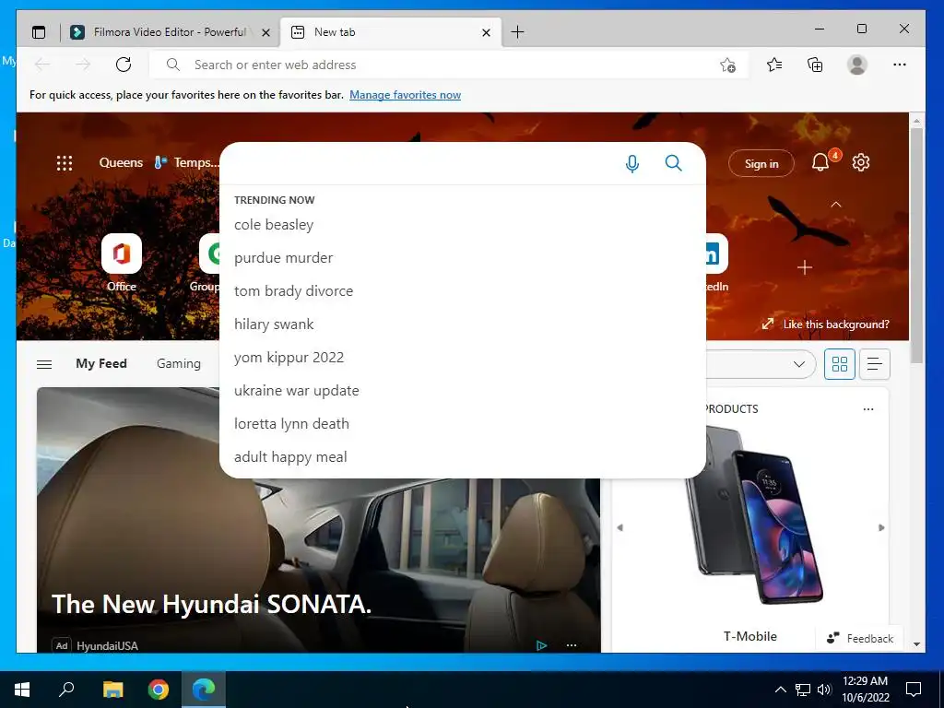Image resolution: width=944 pixels, height=708 pixels.
Task: Open the app launcher grid icon
Action: point(65,162)
